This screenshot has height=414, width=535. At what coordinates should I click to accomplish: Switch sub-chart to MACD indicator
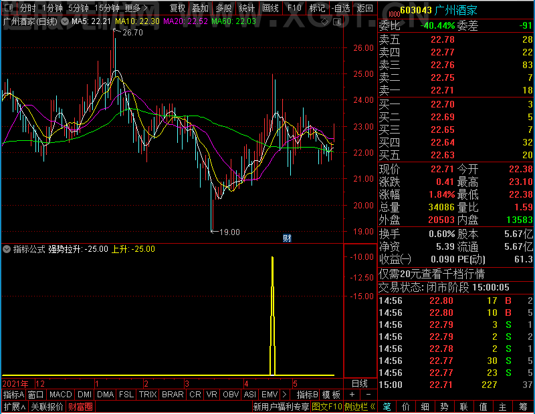61,395
